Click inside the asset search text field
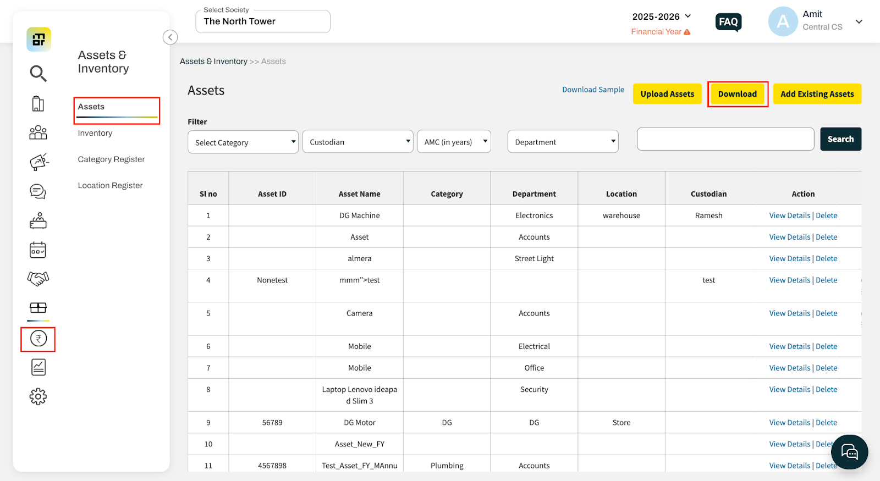Viewport: 880px width, 481px height. click(725, 139)
